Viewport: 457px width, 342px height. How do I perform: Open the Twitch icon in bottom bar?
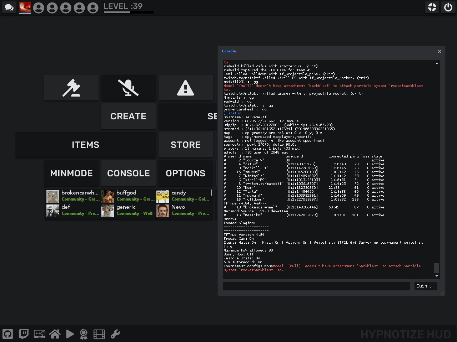pos(24,334)
